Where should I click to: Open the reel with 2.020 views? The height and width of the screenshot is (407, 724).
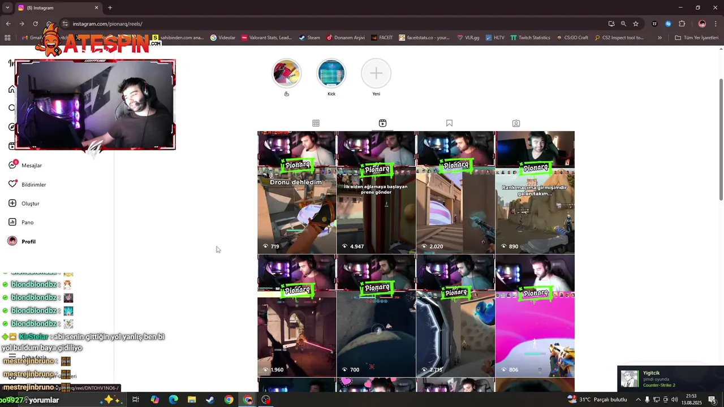pyautogui.click(x=455, y=192)
